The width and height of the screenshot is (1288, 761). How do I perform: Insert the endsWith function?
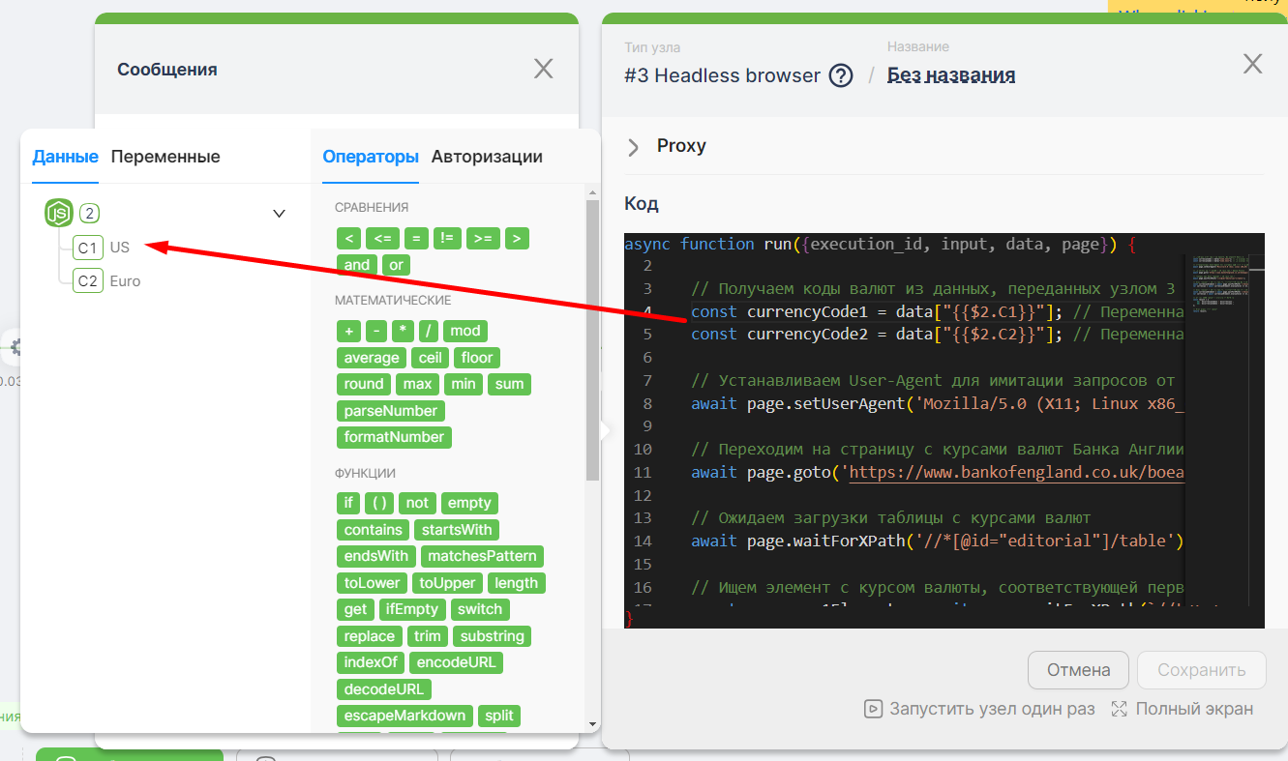pyautogui.click(x=376, y=556)
